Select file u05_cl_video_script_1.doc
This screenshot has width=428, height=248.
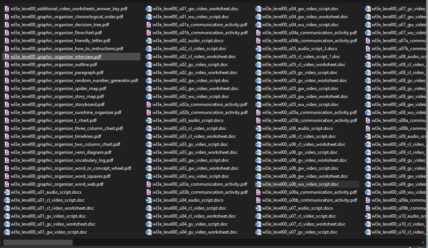click(301, 57)
